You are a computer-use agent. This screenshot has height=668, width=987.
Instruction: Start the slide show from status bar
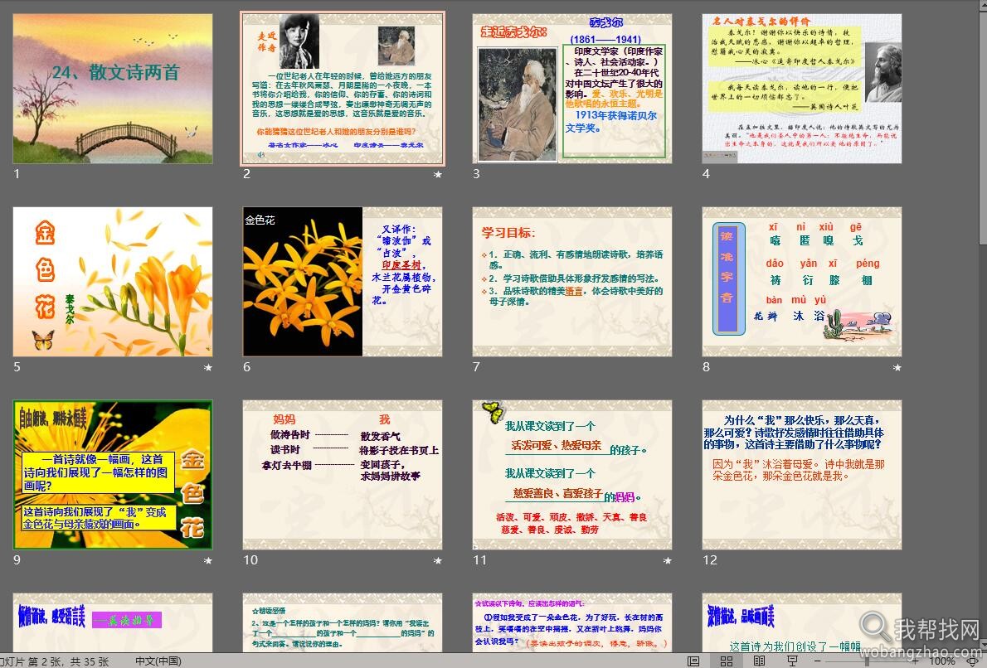pyautogui.click(x=792, y=661)
